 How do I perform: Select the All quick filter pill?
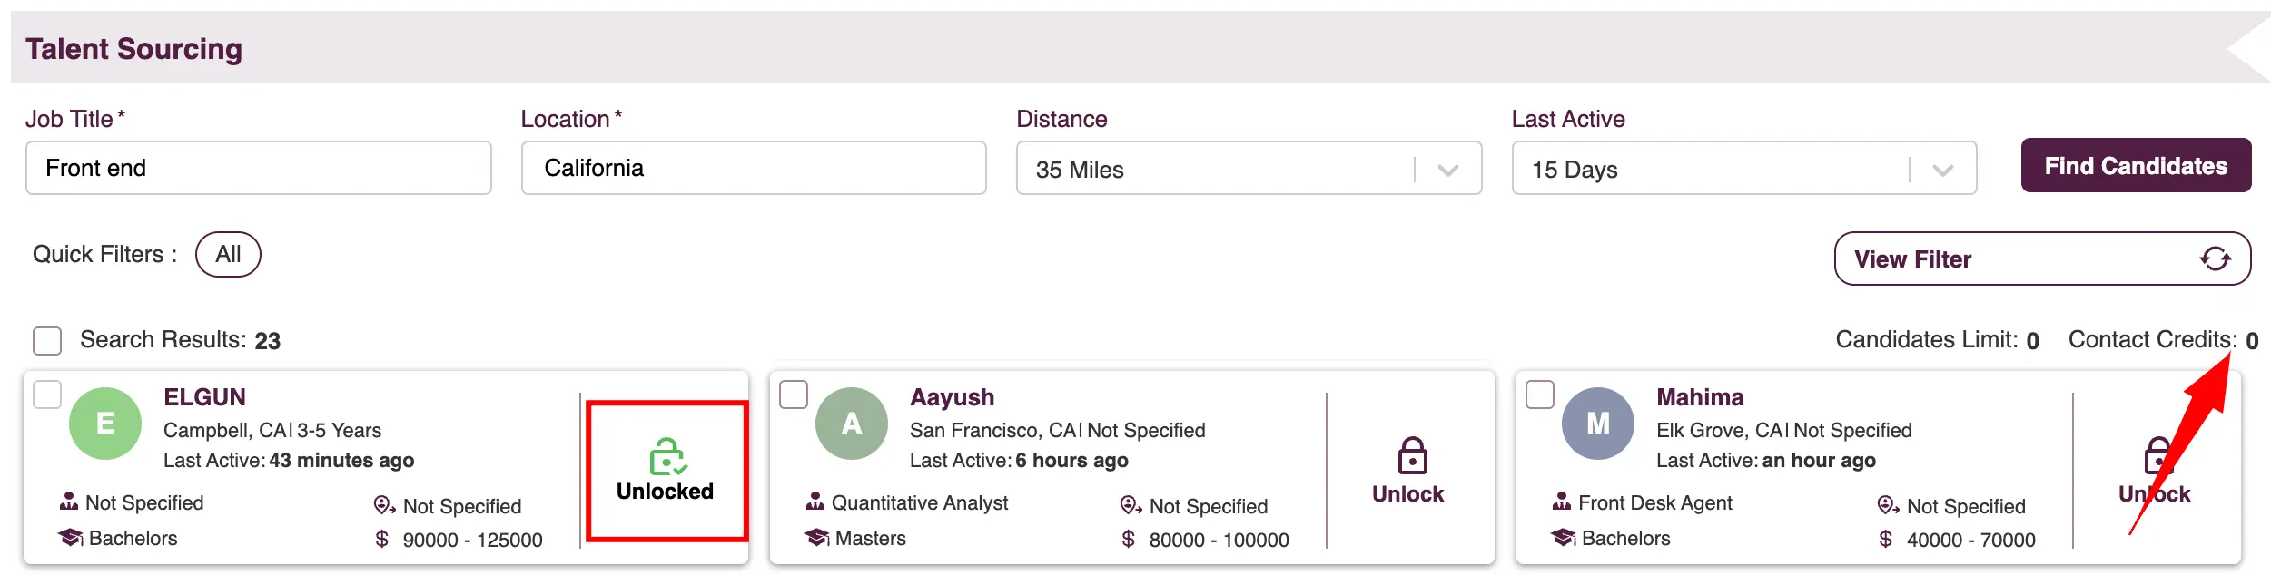228,255
